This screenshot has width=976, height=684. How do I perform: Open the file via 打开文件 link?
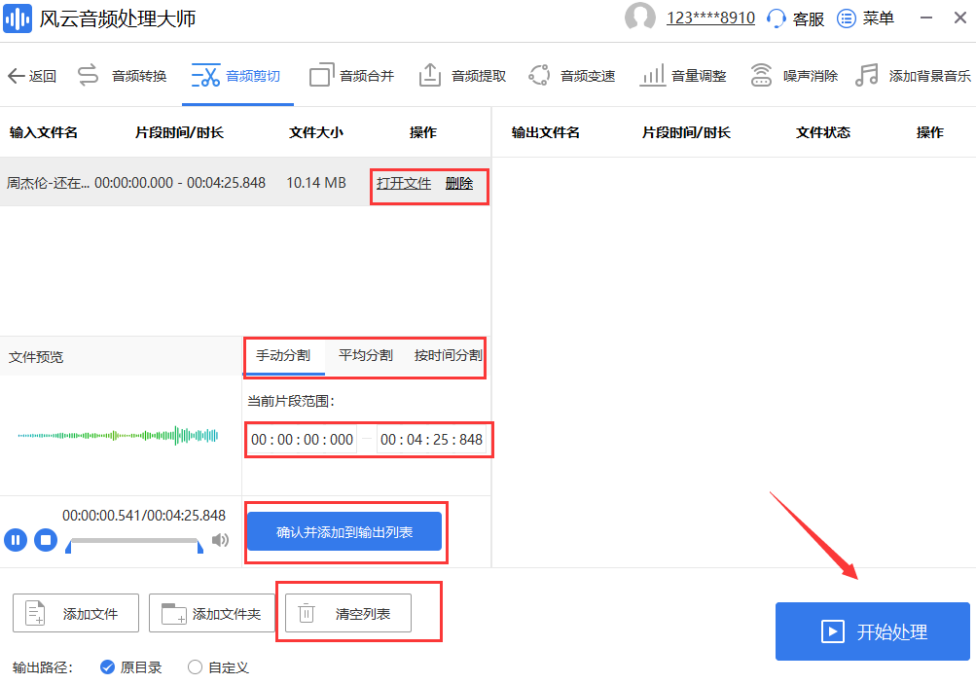(x=404, y=183)
